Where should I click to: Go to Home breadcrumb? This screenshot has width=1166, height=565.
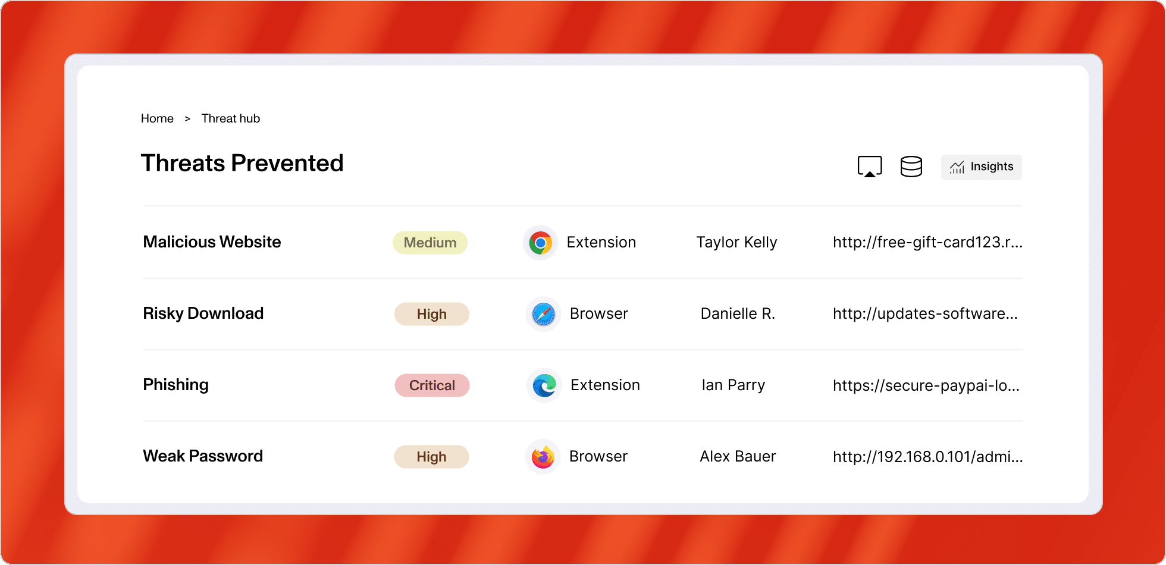click(157, 118)
